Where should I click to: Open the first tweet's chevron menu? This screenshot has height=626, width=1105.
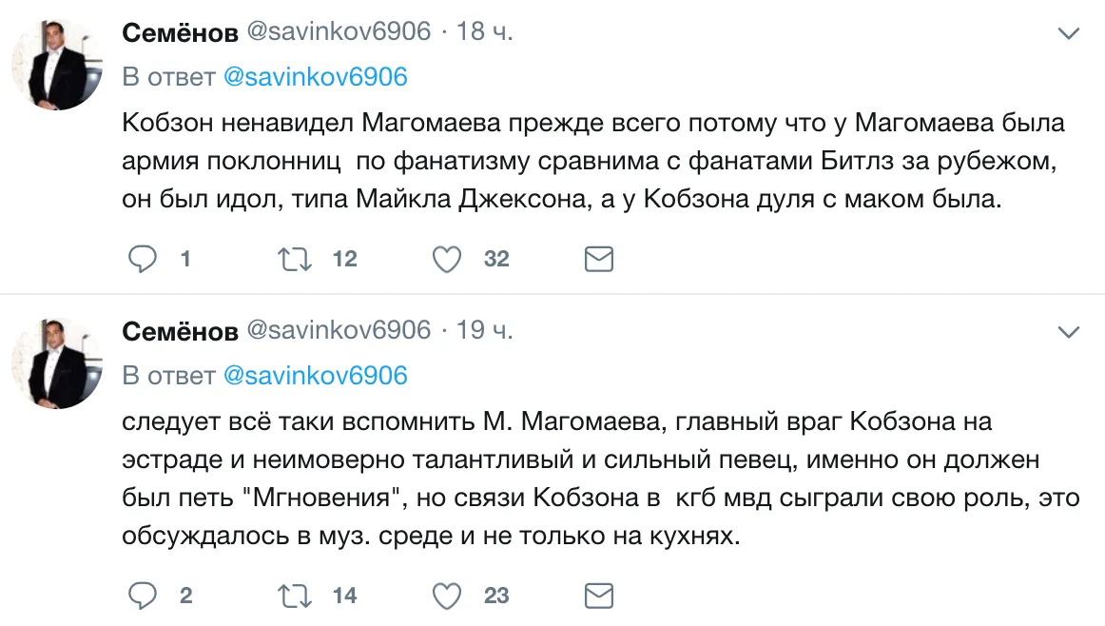1070,33
